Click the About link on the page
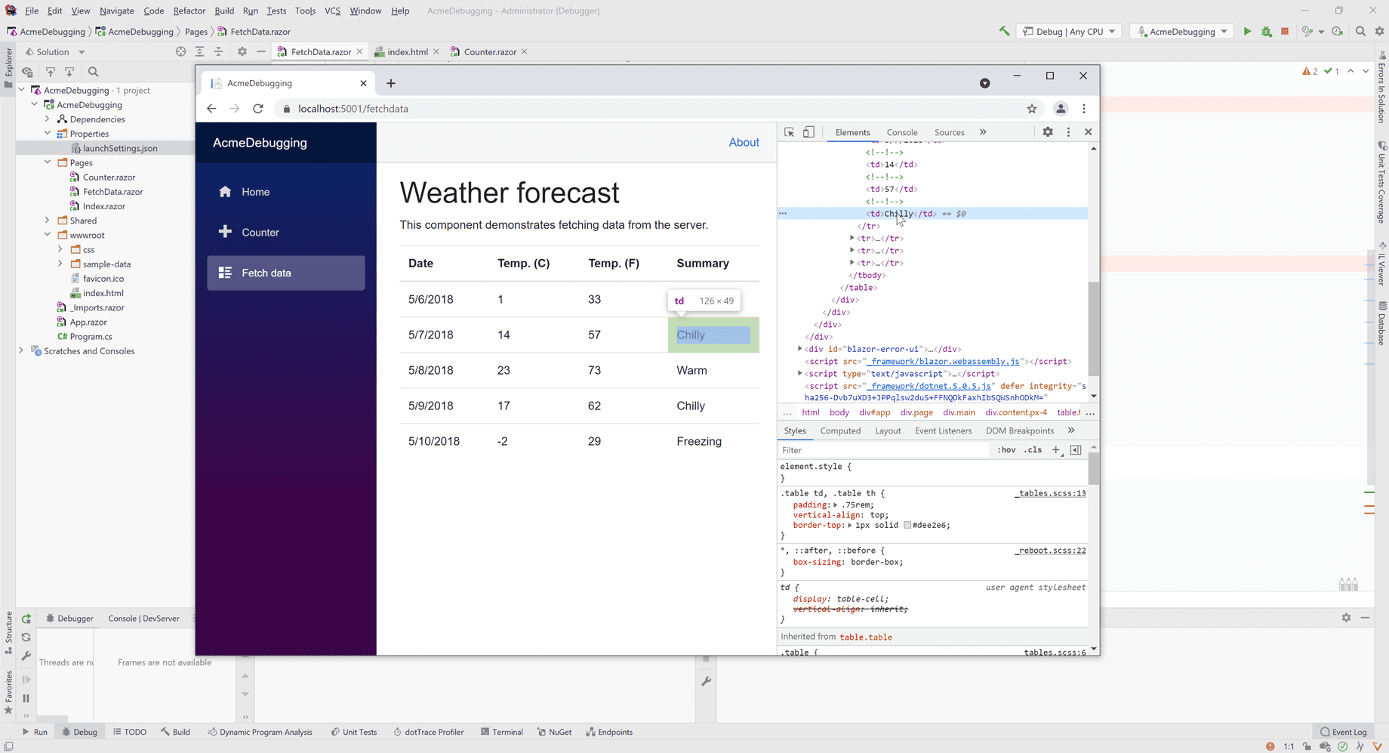1389x753 pixels. [x=744, y=143]
